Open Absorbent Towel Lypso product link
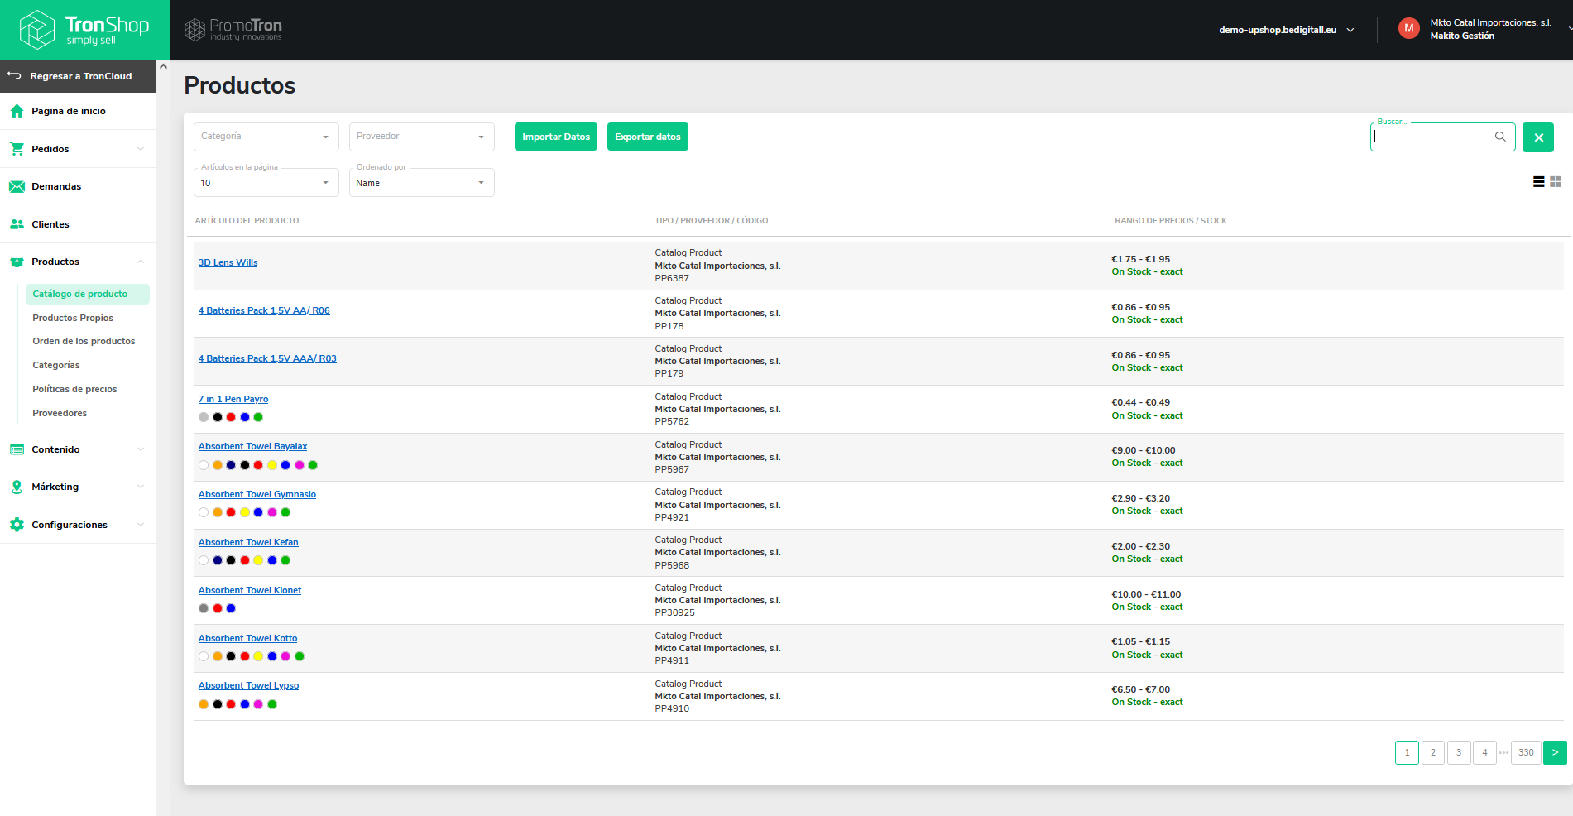This screenshot has height=816, width=1573. pyautogui.click(x=248, y=685)
